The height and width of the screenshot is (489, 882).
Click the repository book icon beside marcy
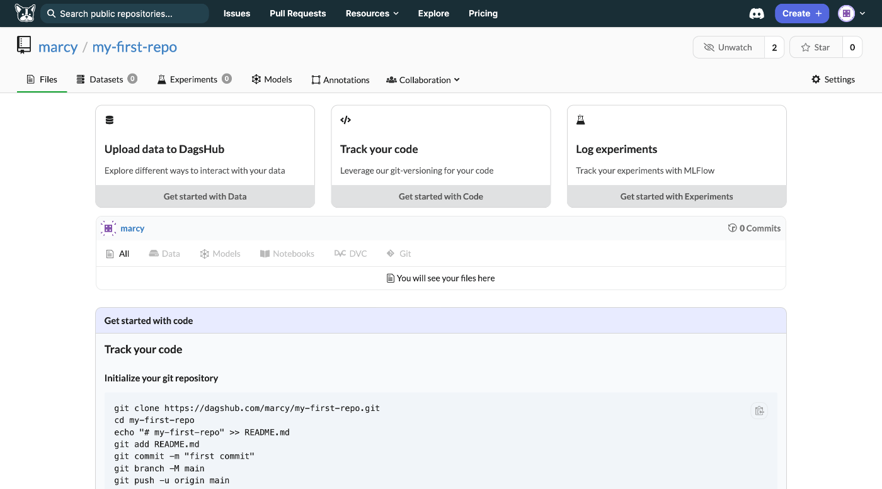[24, 45]
